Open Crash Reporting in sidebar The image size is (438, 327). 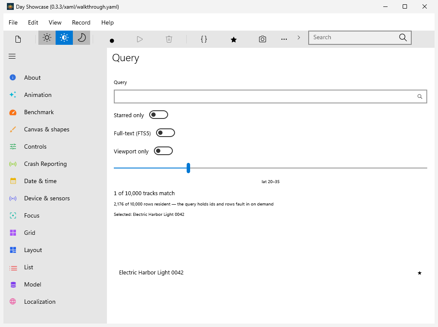point(55,164)
